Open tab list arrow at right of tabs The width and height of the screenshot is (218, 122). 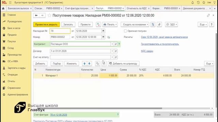pos(215,8)
